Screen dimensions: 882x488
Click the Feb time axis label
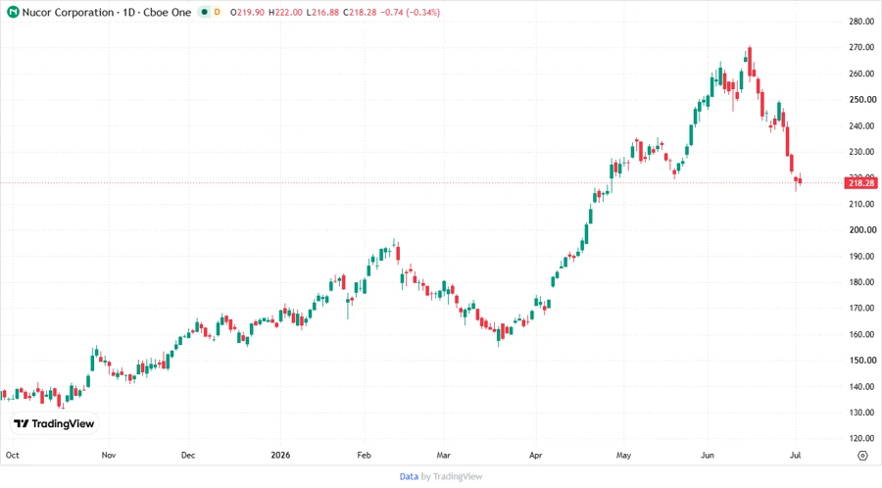click(x=364, y=455)
